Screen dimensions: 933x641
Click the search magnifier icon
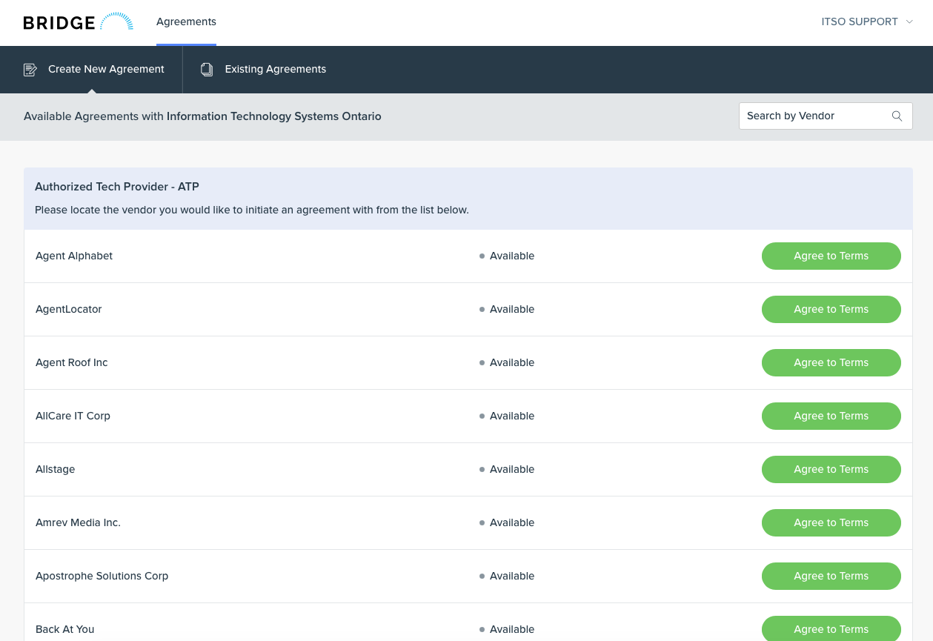point(897,116)
